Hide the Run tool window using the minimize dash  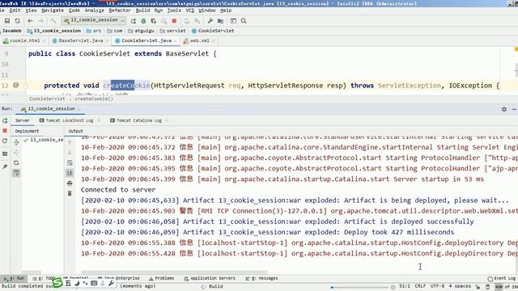[x=514, y=109]
